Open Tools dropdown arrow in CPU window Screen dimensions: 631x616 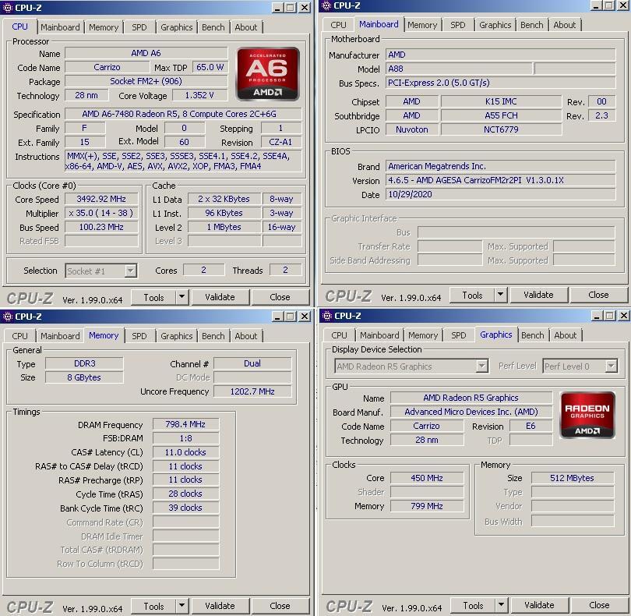pos(182,297)
